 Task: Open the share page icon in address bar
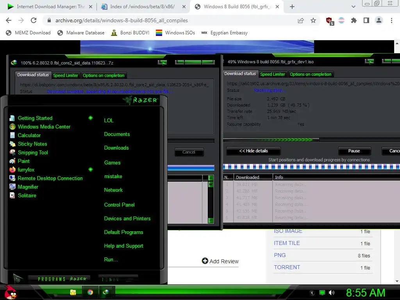(x=301, y=20)
